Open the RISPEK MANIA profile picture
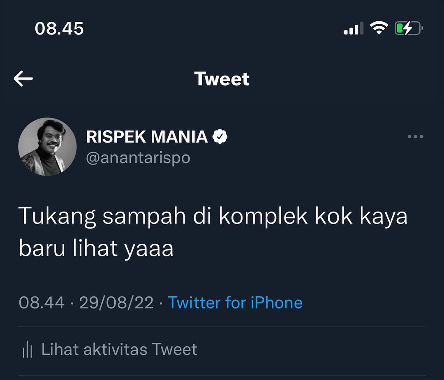 47,147
